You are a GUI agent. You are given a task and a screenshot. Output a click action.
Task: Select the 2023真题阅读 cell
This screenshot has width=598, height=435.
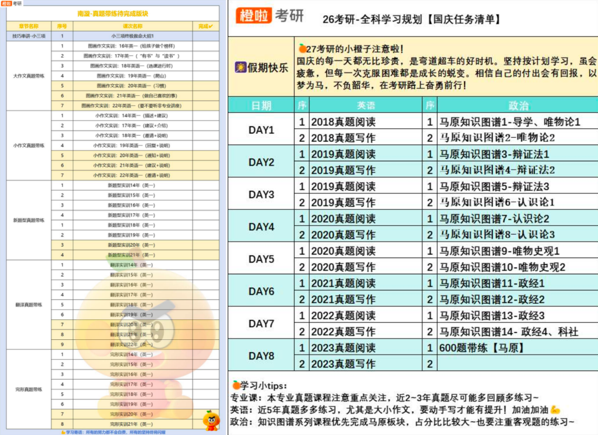366,348
